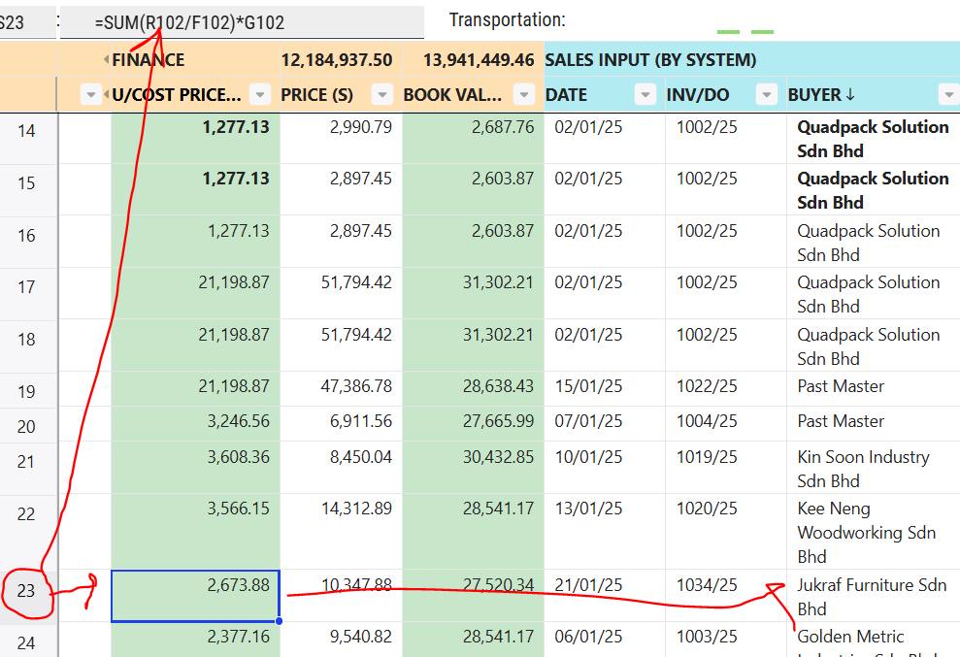Select row header 15
960x657 pixels.
coord(26,189)
